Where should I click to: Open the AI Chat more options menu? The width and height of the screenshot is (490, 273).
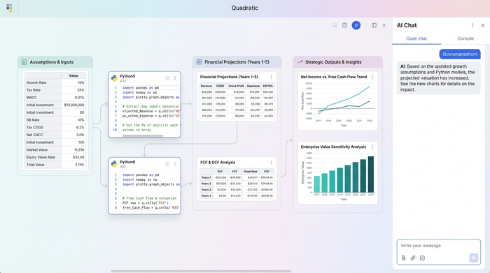[x=472, y=25]
